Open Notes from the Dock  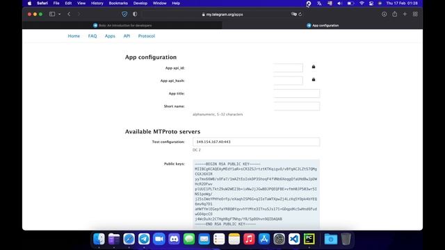pos(234,239)
